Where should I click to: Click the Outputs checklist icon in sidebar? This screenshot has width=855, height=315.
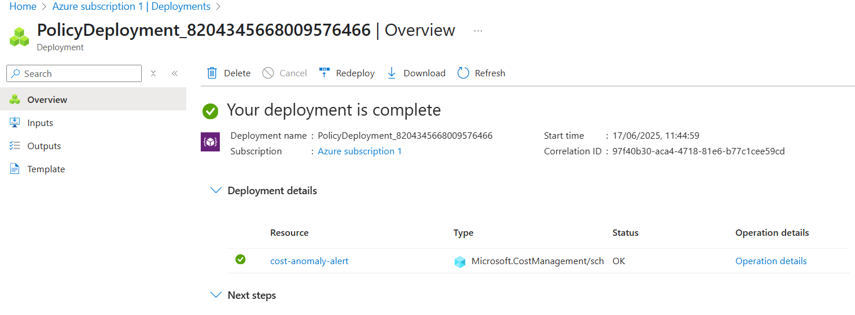point(15,146)
